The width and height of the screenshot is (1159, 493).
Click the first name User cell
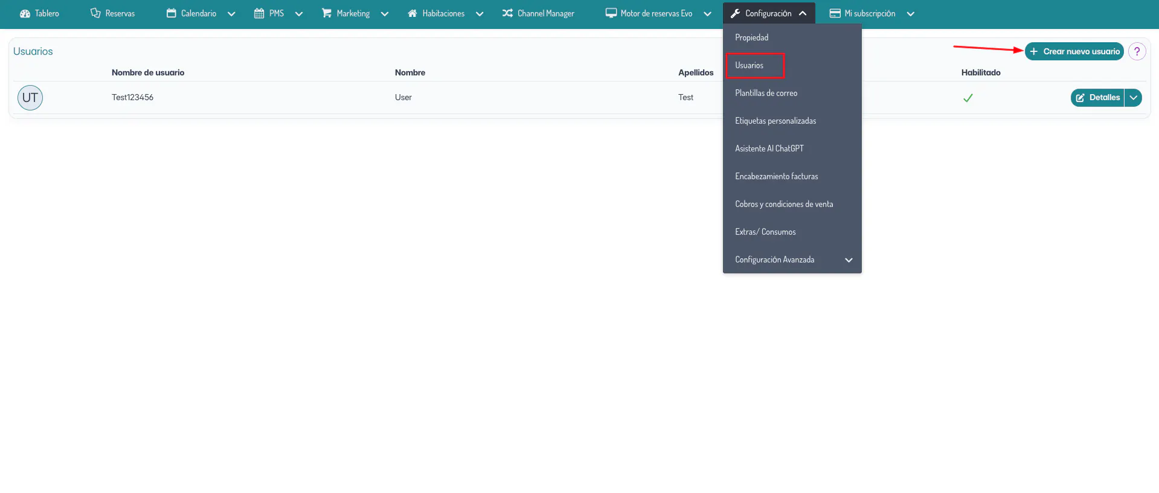point(403,97)
